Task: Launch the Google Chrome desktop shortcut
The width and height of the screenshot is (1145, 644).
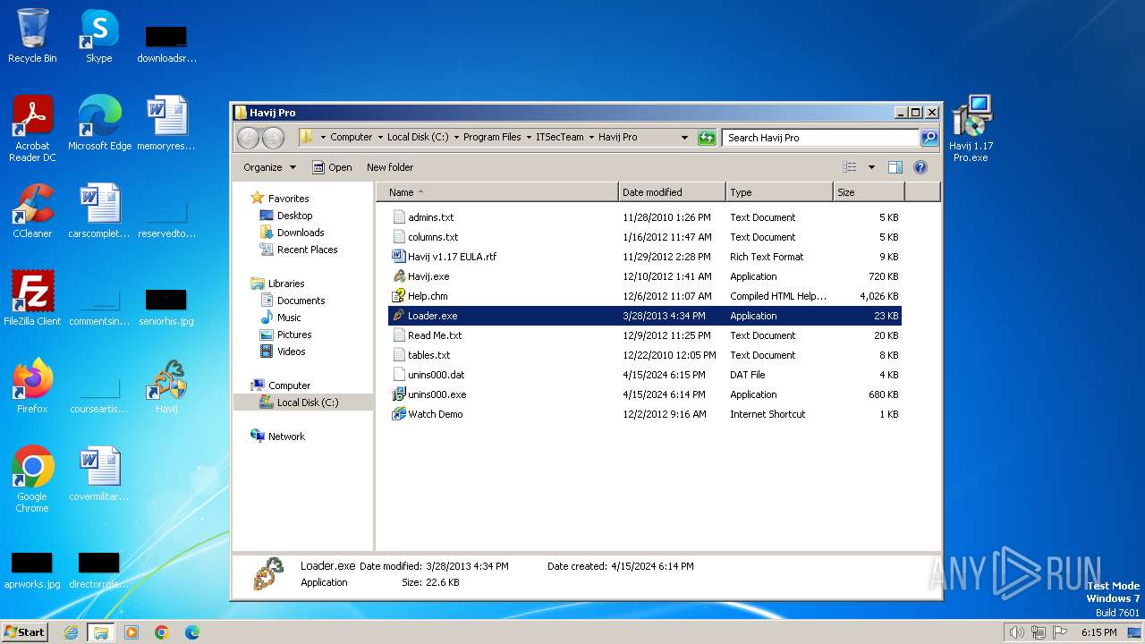Action: pyautogui.click(x=32, y=479)
